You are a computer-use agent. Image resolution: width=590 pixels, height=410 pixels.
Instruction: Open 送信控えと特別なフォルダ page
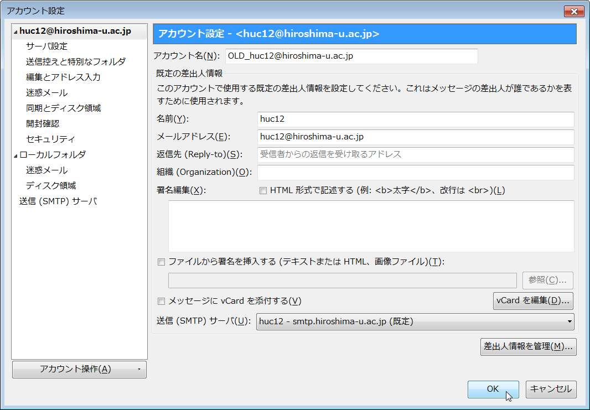(76, 61)
